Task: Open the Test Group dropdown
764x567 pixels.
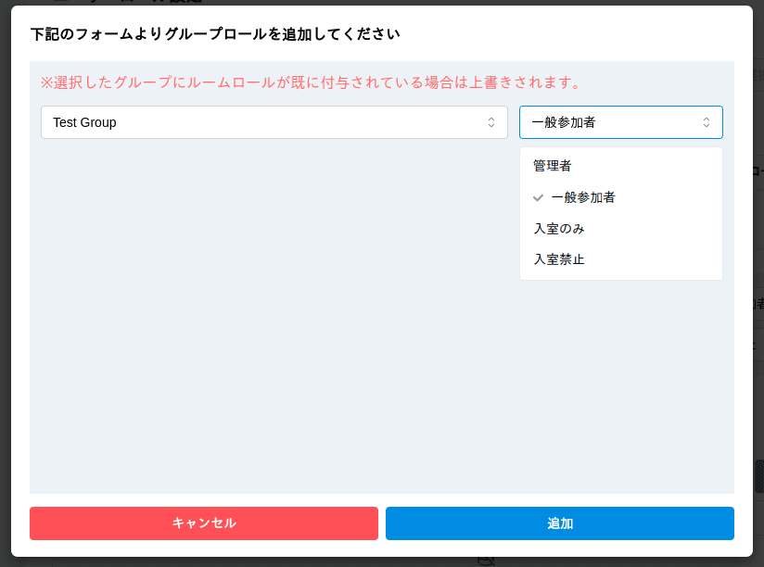Action: [274, 121]
